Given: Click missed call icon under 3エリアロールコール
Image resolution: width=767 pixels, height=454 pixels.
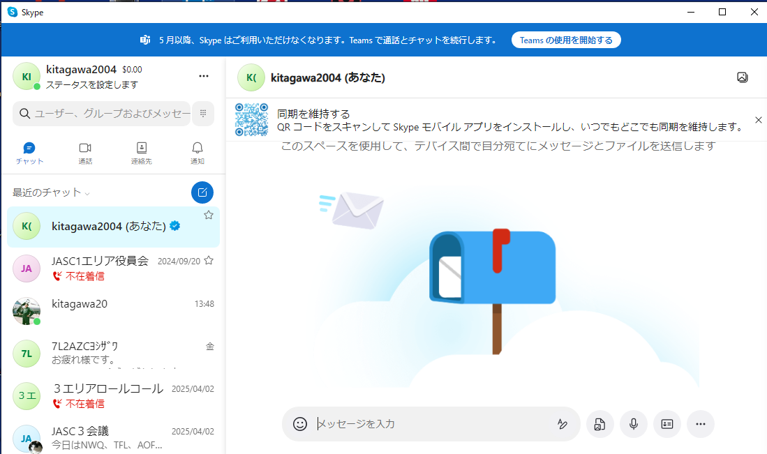Looking at the screenshot, I should [x=57, y=404].
